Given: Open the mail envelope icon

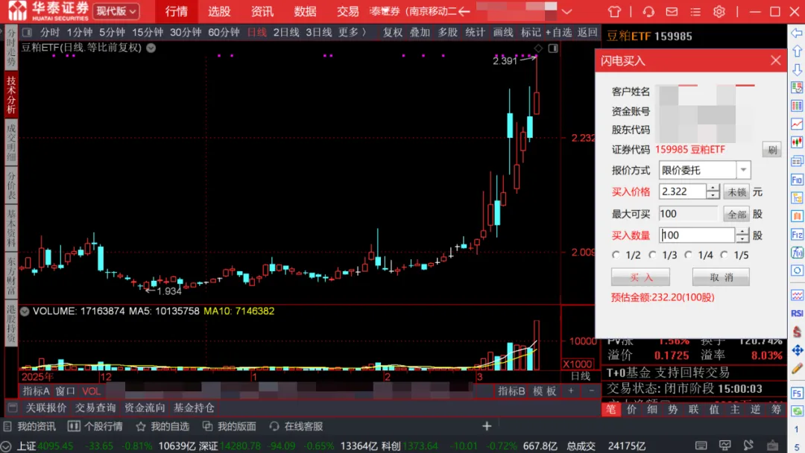Looking at the screenshot, I should coord(672,11).
